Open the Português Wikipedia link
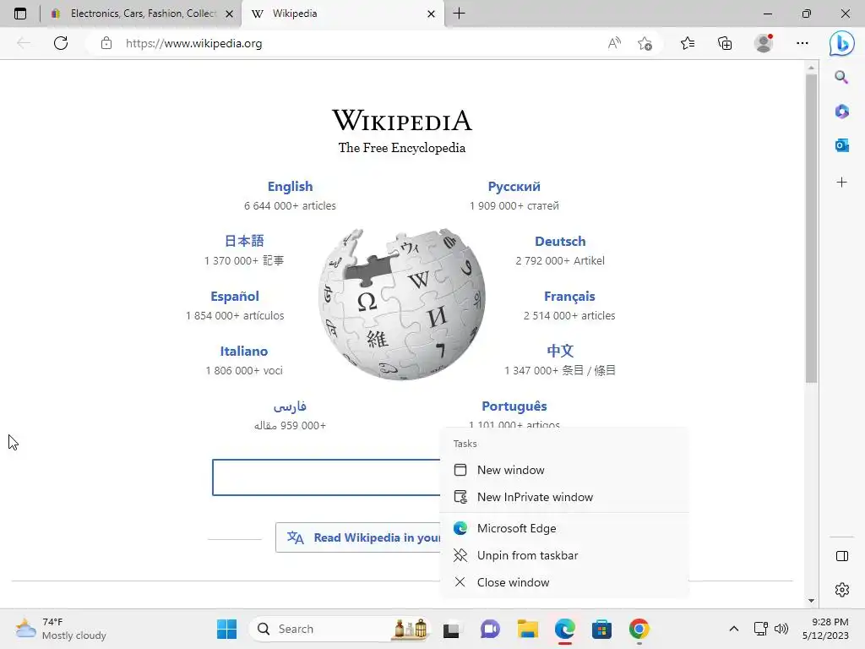The height and width of the screenshot is (649, 865). point(514,406)
